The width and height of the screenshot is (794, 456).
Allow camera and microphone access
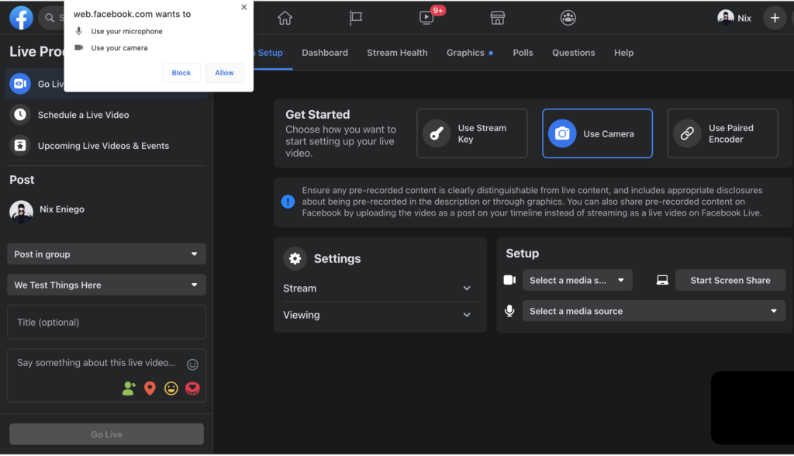tap(224, 73)
